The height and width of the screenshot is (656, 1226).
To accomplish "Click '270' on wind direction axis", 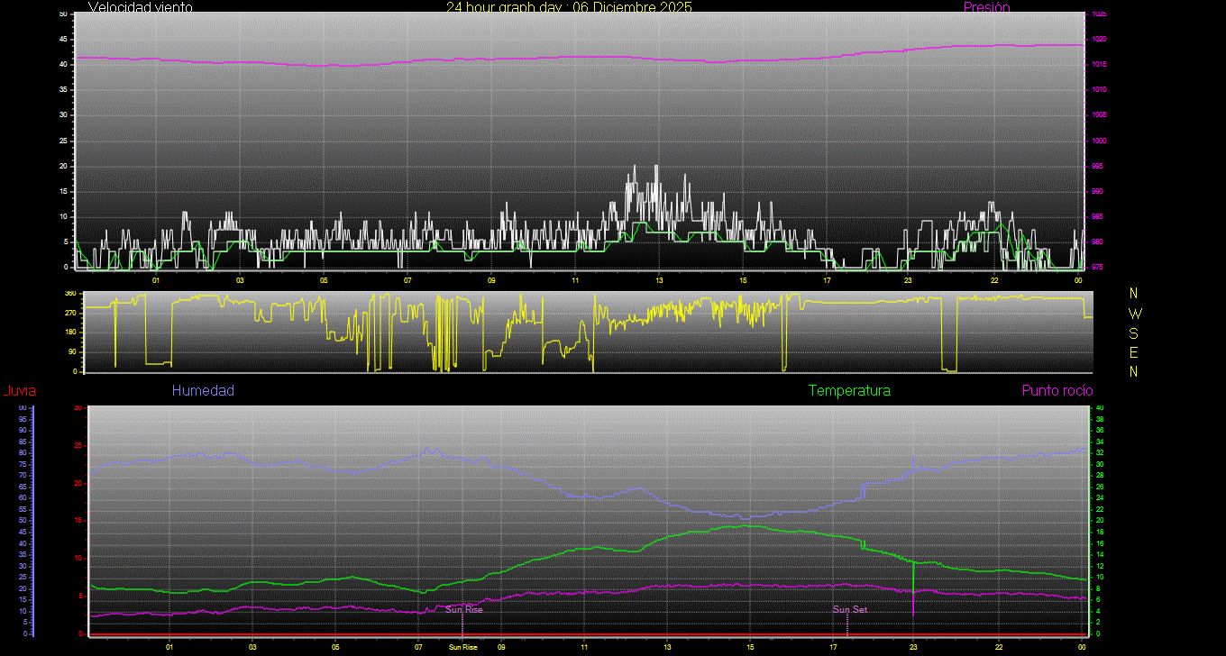I will click(x=95, y=313).
